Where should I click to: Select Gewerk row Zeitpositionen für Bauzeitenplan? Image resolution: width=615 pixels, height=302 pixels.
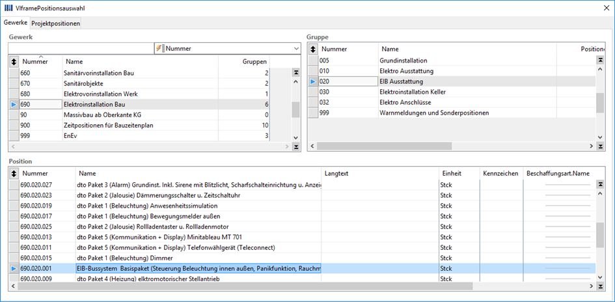click(139, 126)
